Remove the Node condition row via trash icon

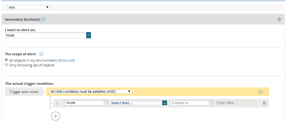[x=264, y=103]
